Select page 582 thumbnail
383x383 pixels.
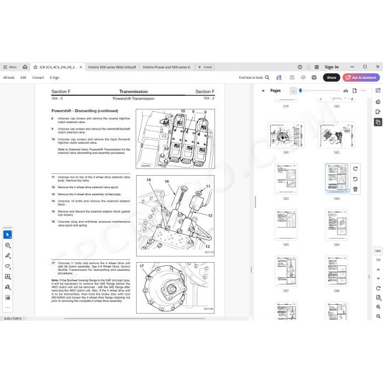pyautogui.click(x=336, y=135)
